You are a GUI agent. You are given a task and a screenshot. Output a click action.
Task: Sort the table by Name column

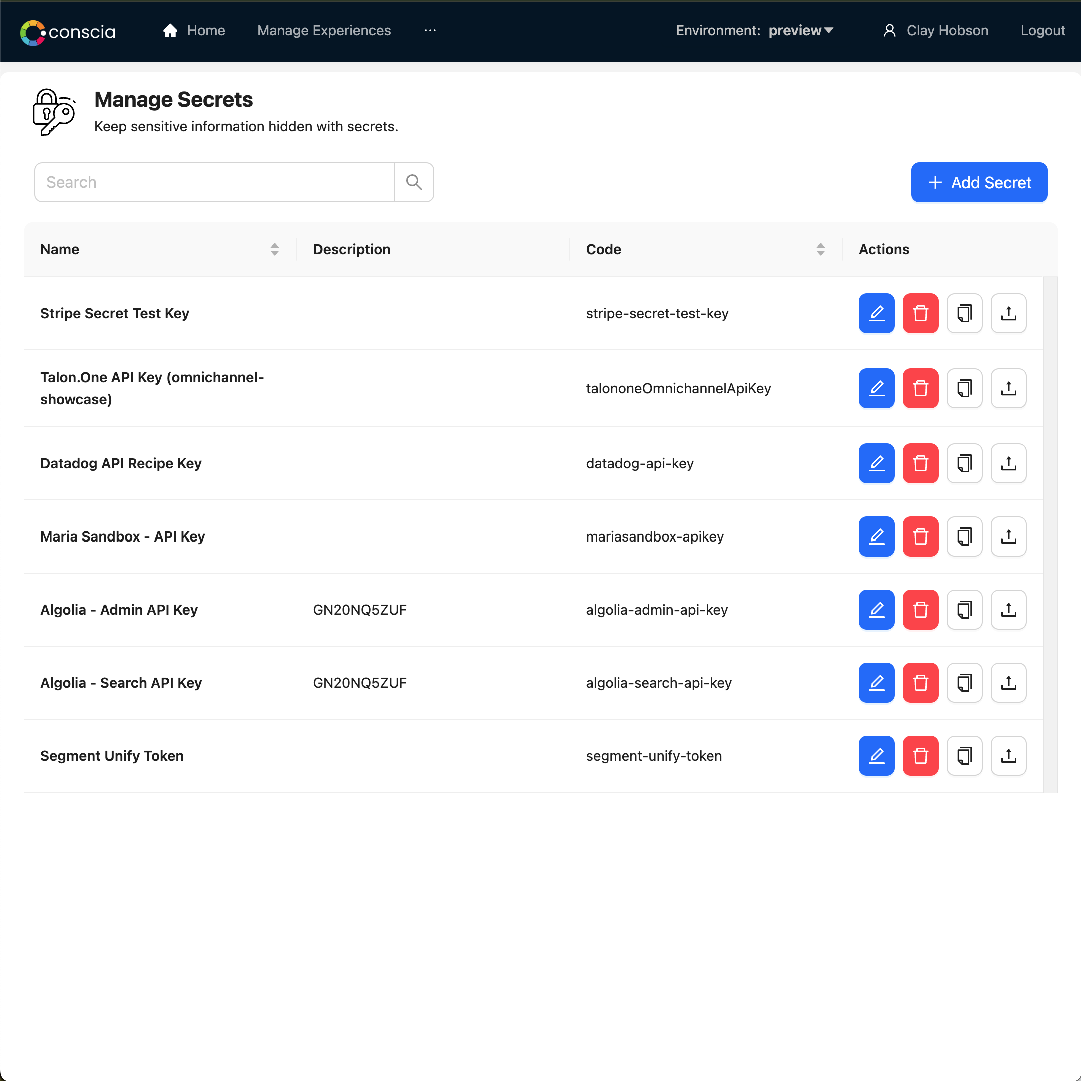274,249
